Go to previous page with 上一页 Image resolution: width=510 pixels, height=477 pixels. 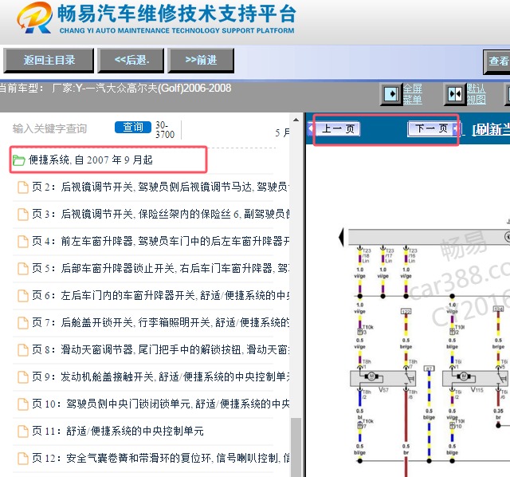click(336, 128)
